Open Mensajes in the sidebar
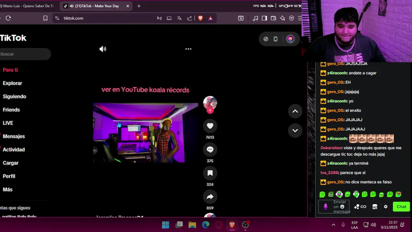The width and height of the screenshot is (412, 232). pos(14,136)
